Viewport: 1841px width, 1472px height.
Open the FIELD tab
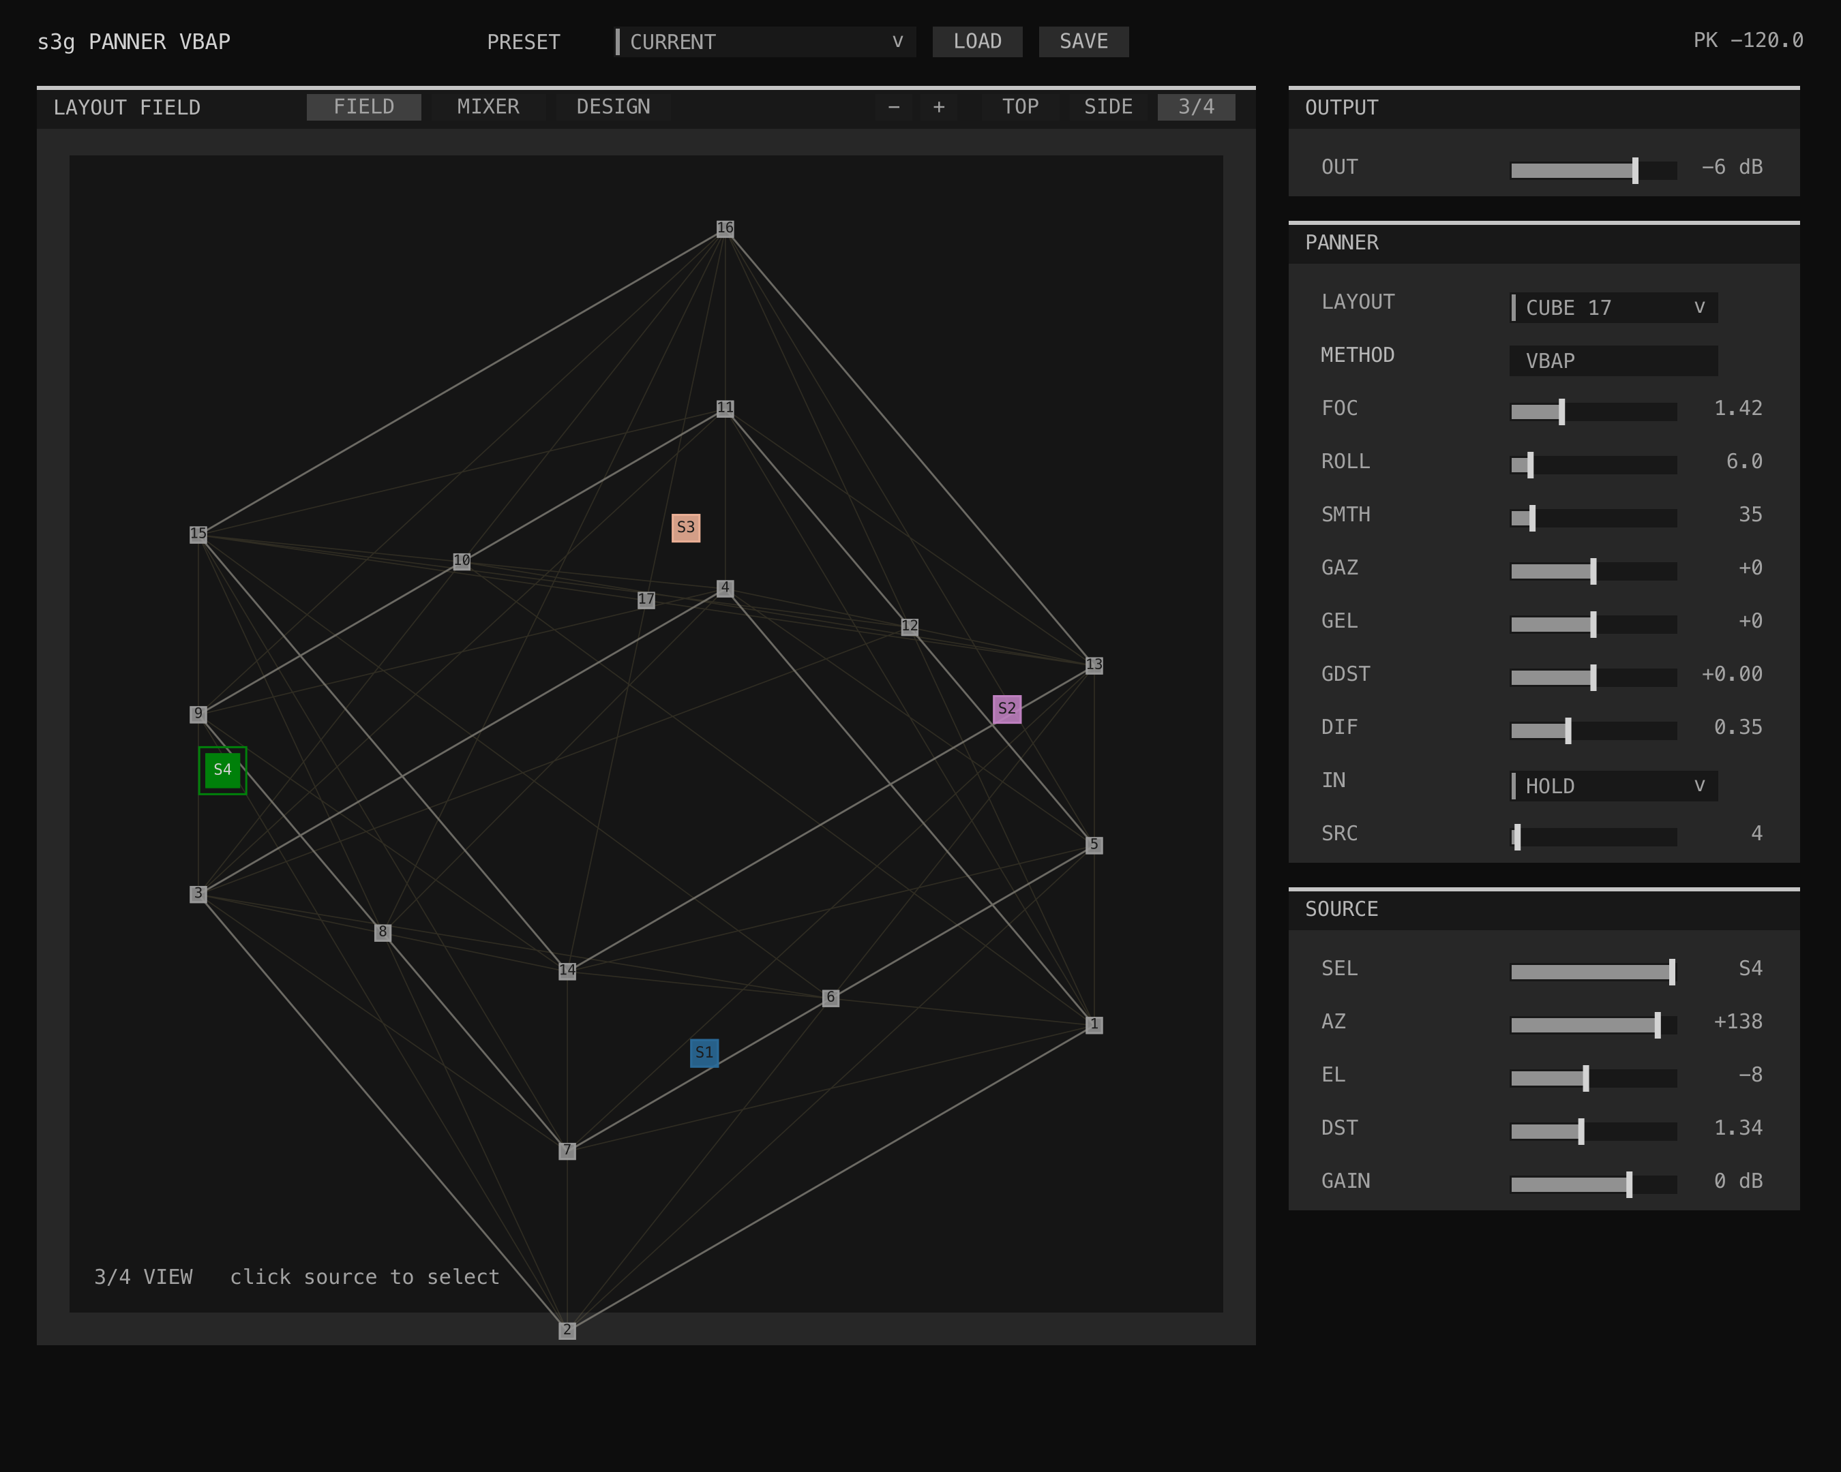(363, 107)
